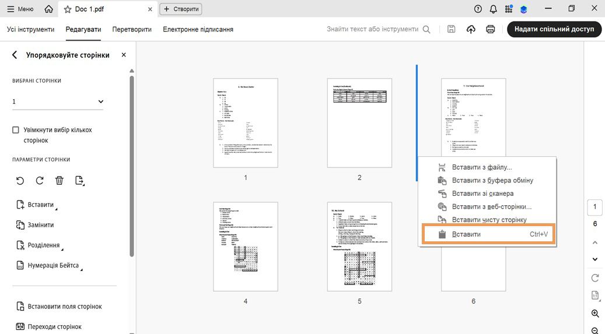Rotate page clockwise icon in page options

click(39, 181)
